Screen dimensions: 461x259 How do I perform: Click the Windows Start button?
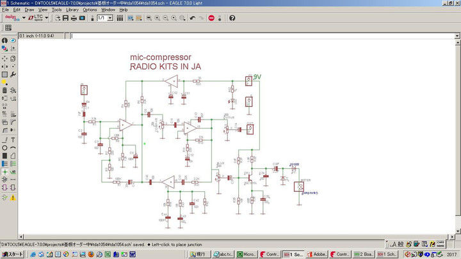pyautogui.click(x=13, y=254)
